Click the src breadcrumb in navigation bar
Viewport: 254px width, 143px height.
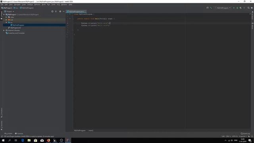pyautogui.click(x=16, y=8)
